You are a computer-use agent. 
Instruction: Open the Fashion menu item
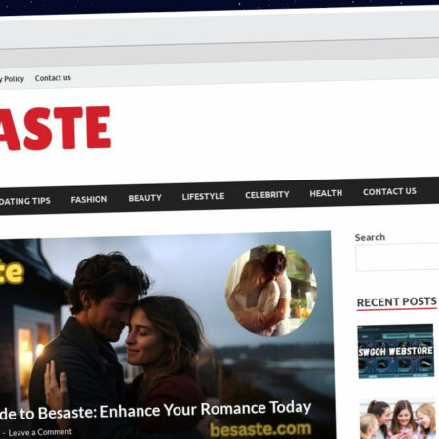pos(89,199)
